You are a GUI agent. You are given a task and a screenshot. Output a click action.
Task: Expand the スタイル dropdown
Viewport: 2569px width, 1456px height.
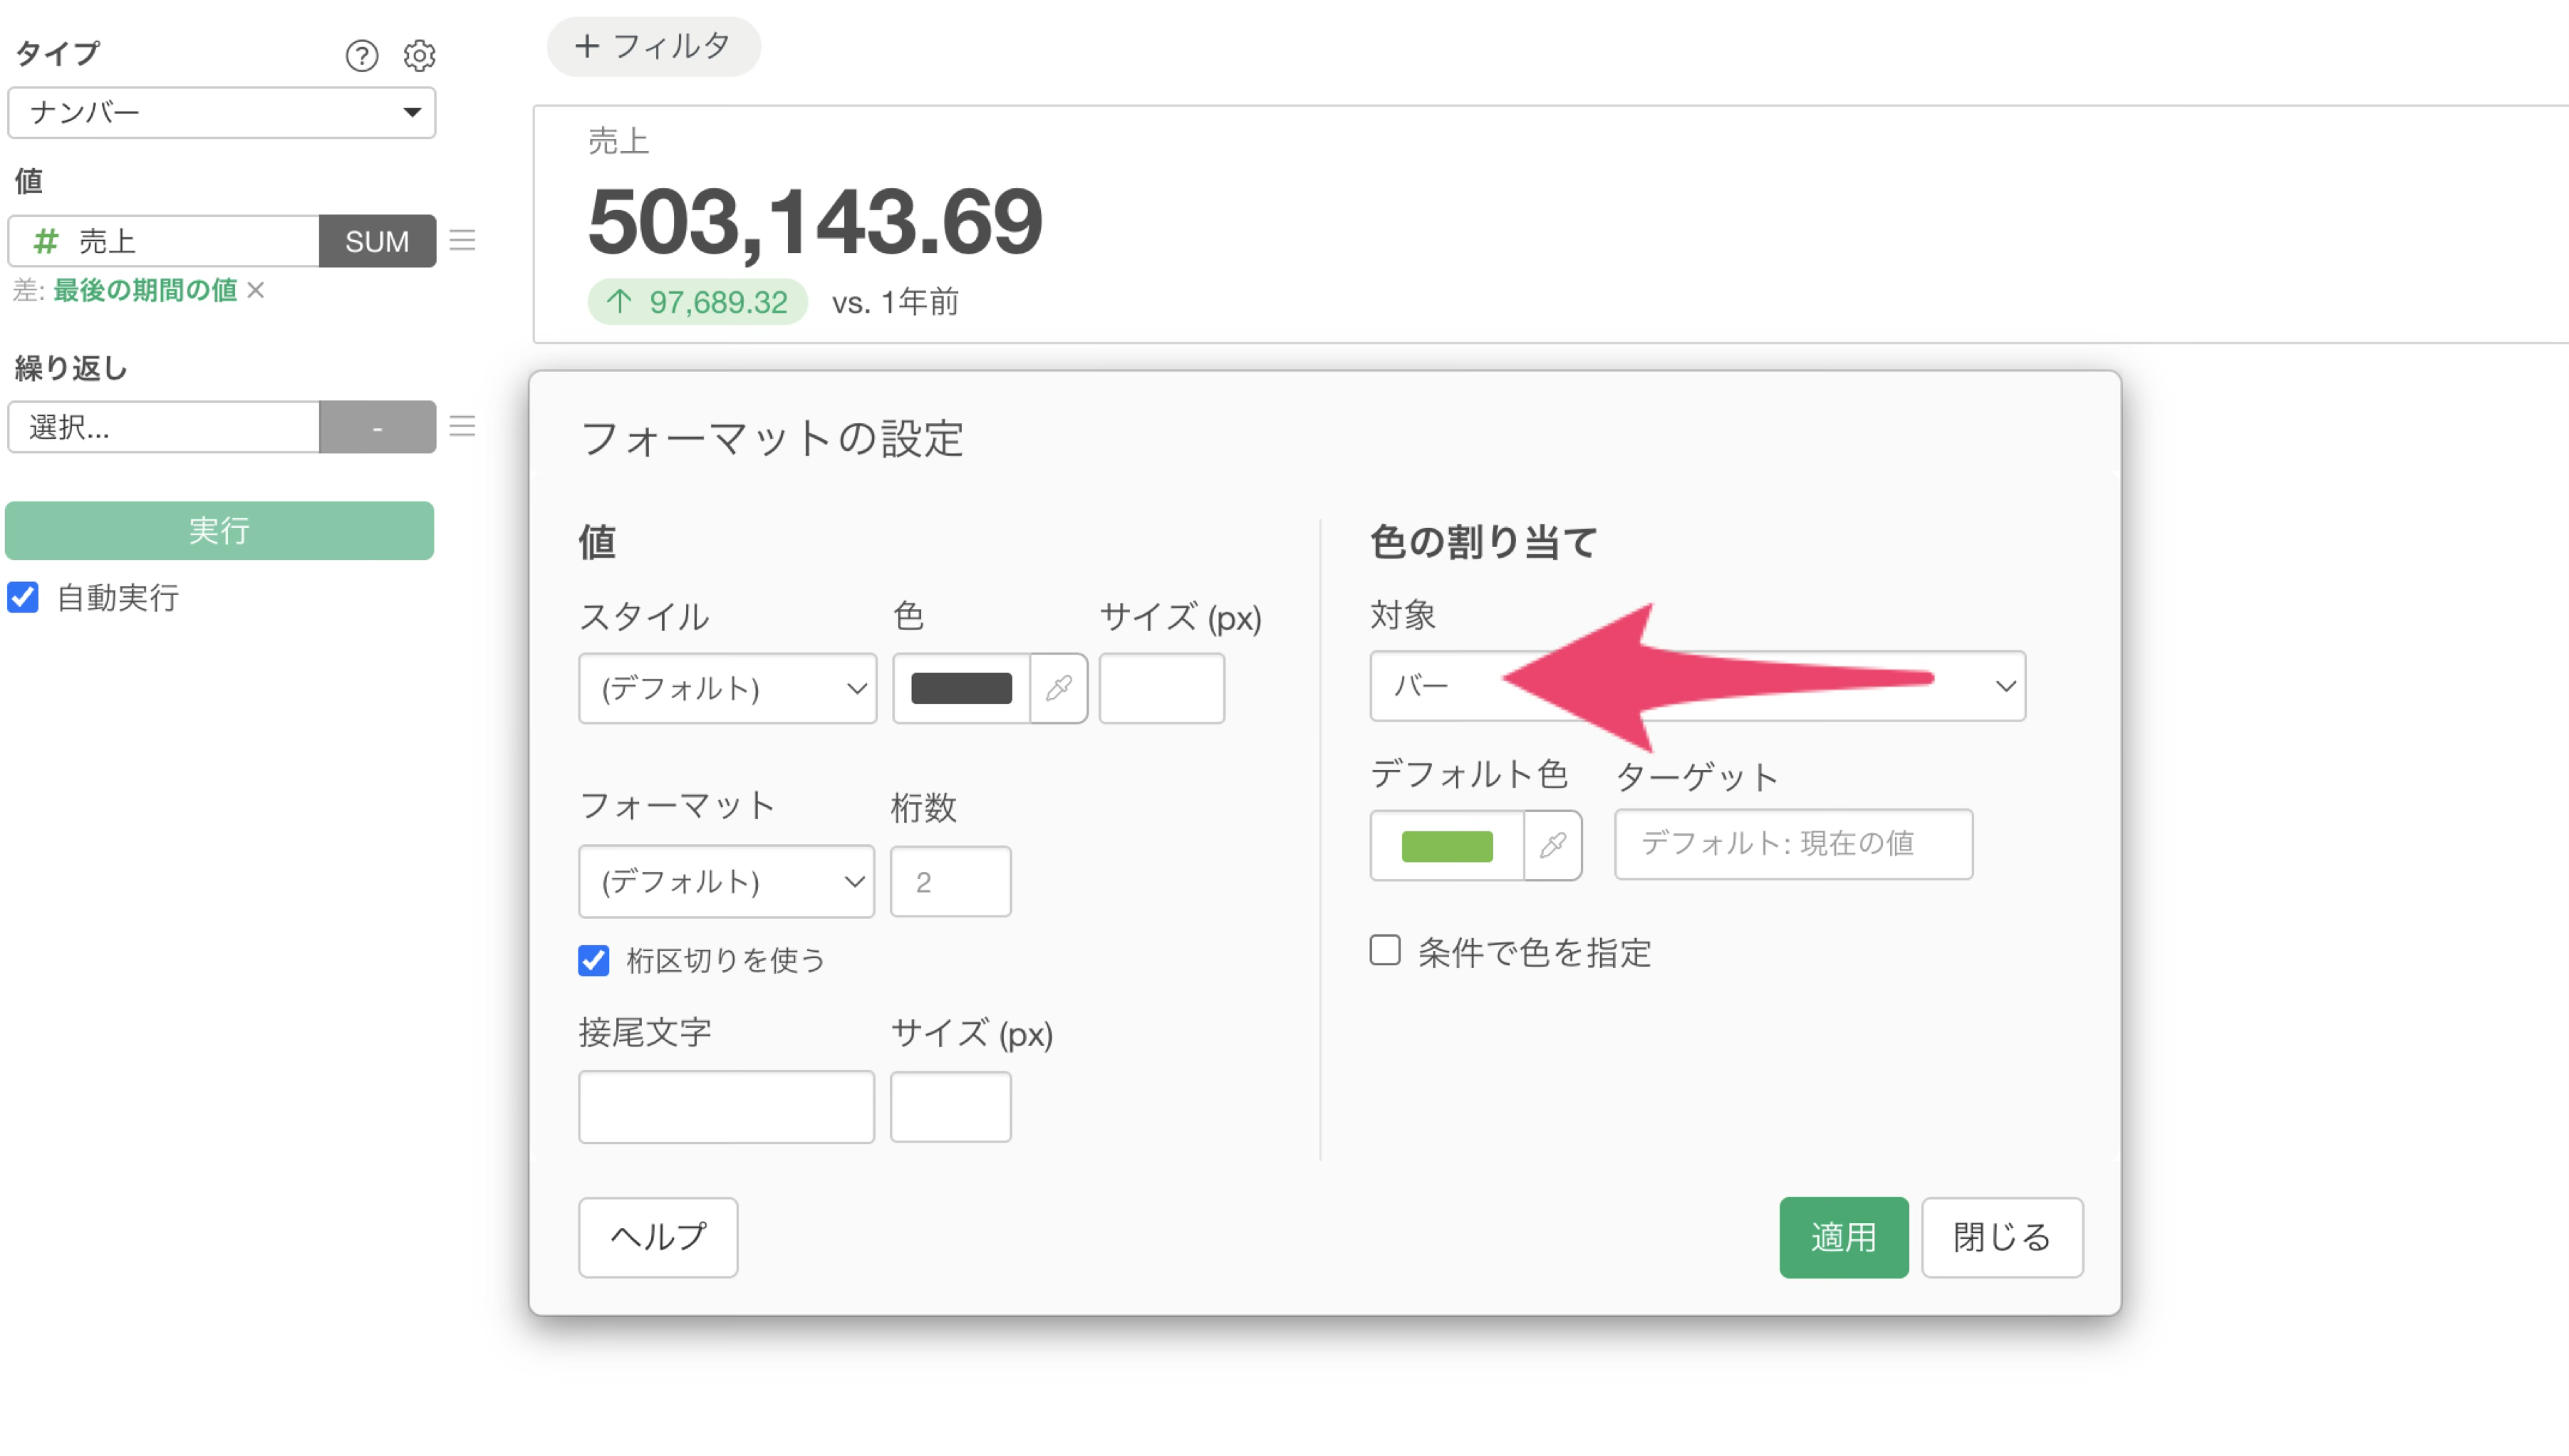(x=727, y=688)
